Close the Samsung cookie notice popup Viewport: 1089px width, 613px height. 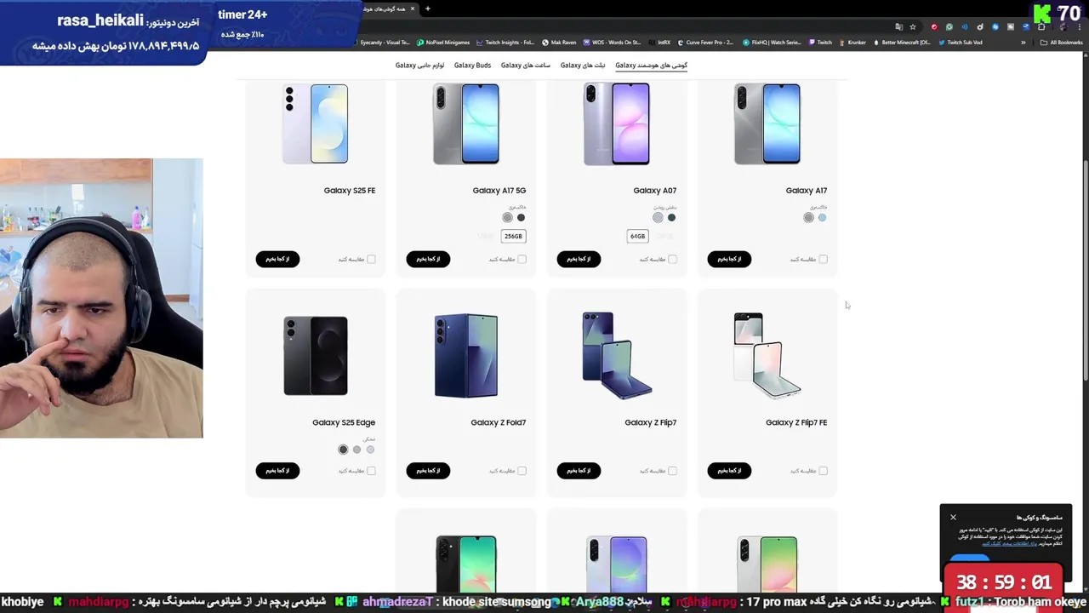[953, 517]
